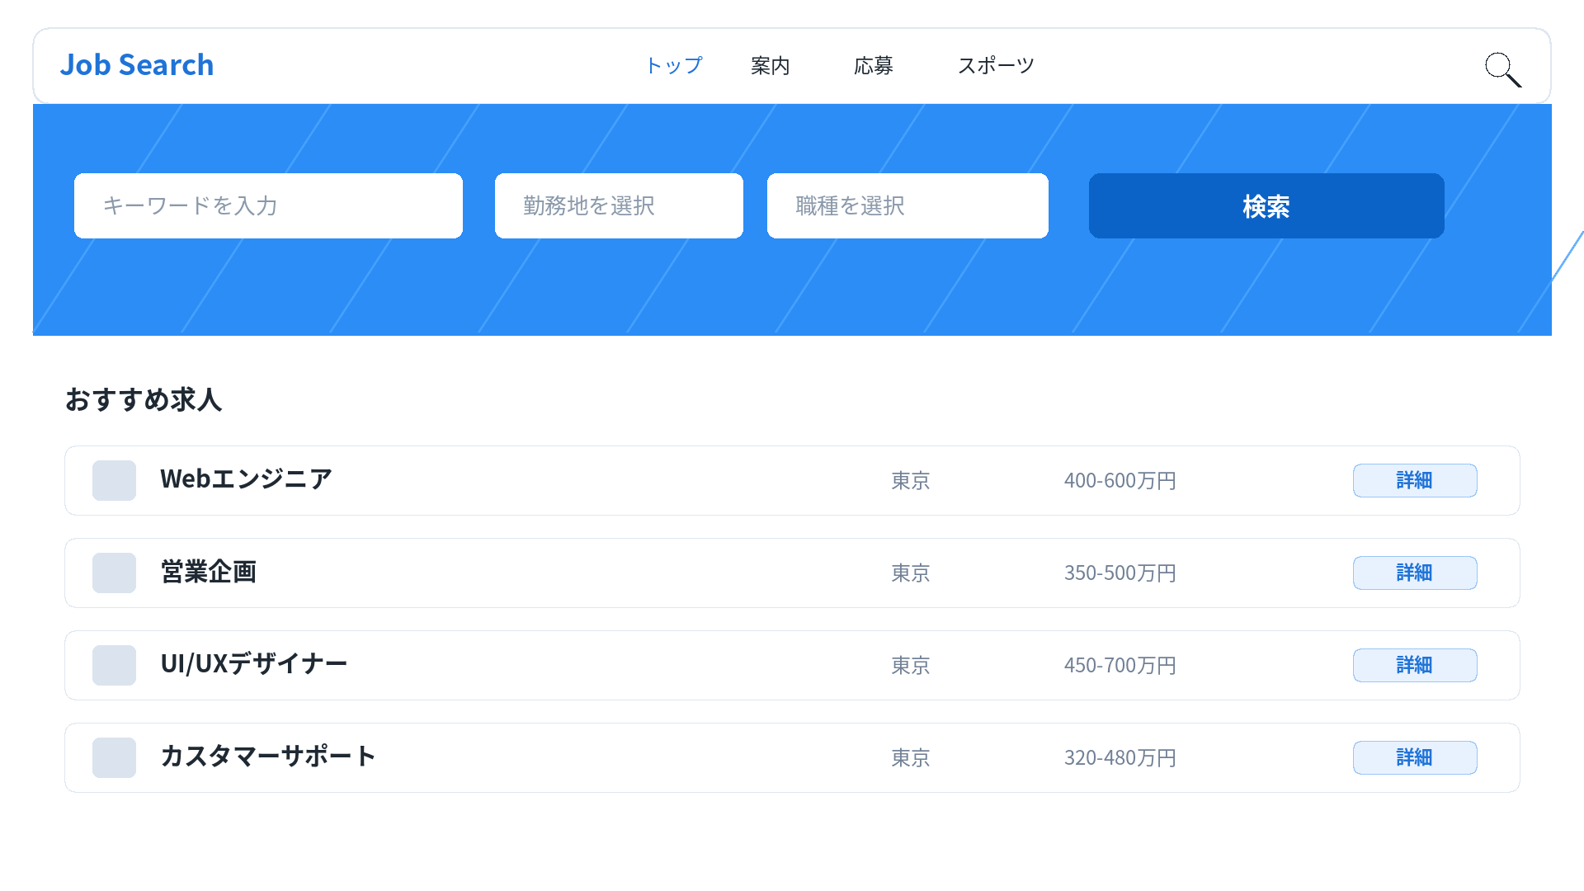1584x891 pixels.
Task: Click the UI/UXデザイナー job title
Action: 254,664
